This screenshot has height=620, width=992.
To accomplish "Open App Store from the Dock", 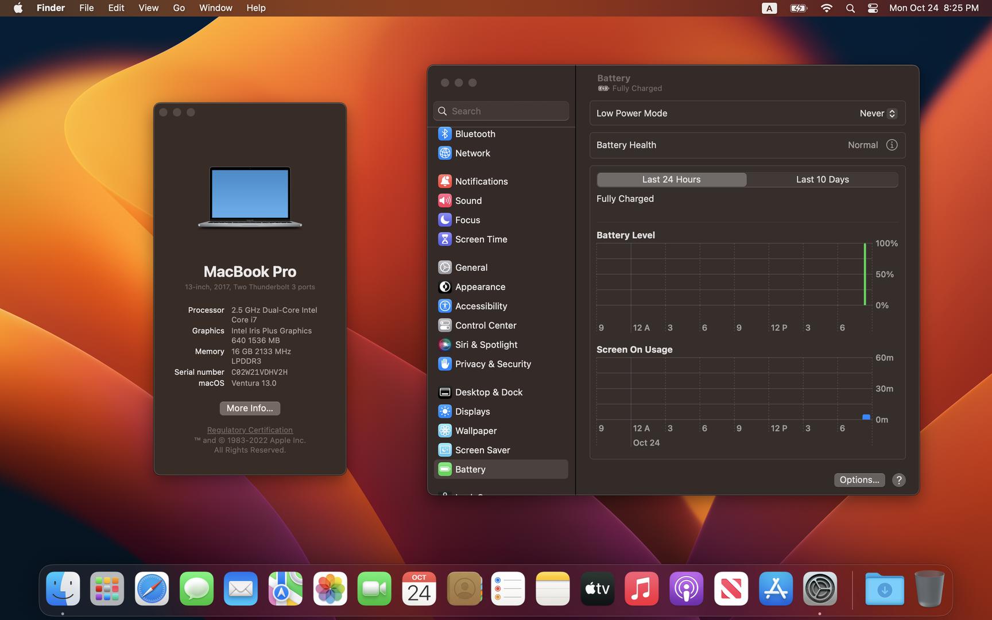I will [776, 588].
